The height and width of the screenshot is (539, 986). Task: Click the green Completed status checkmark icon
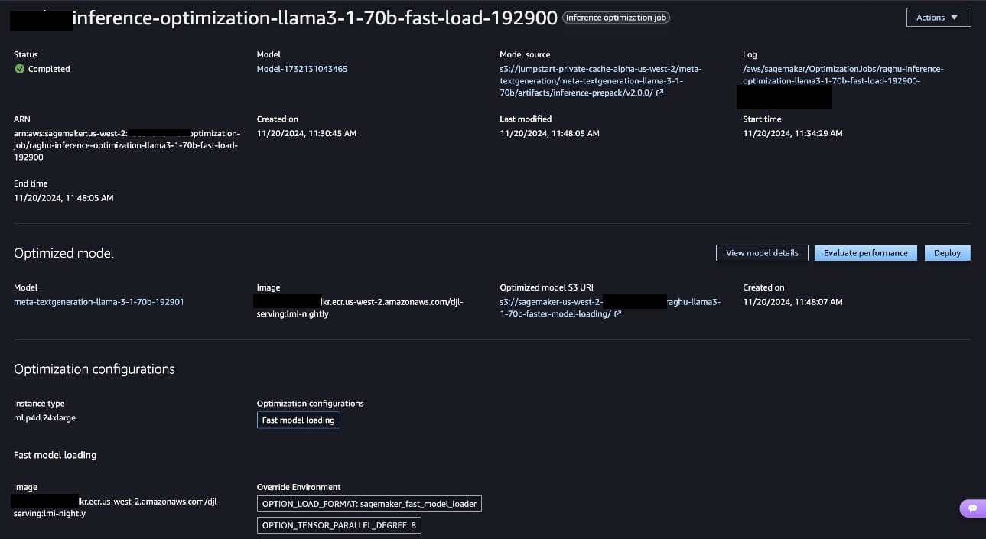pos(19,69)
